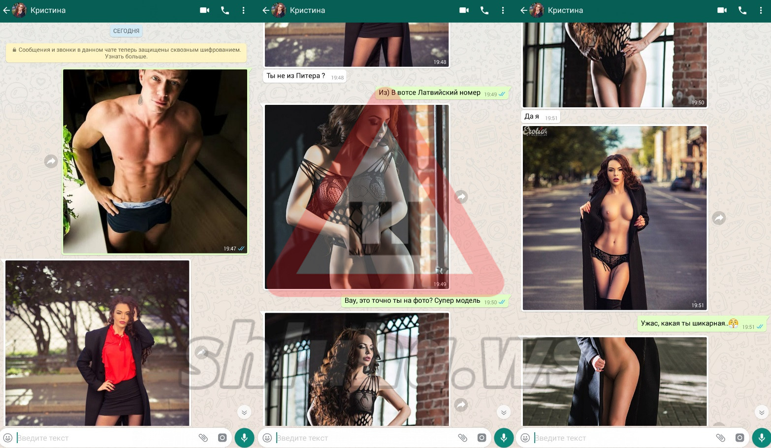Open the three-dot menu in the left chat
This screenshot has width=771, height=448.
click(243, 10)
